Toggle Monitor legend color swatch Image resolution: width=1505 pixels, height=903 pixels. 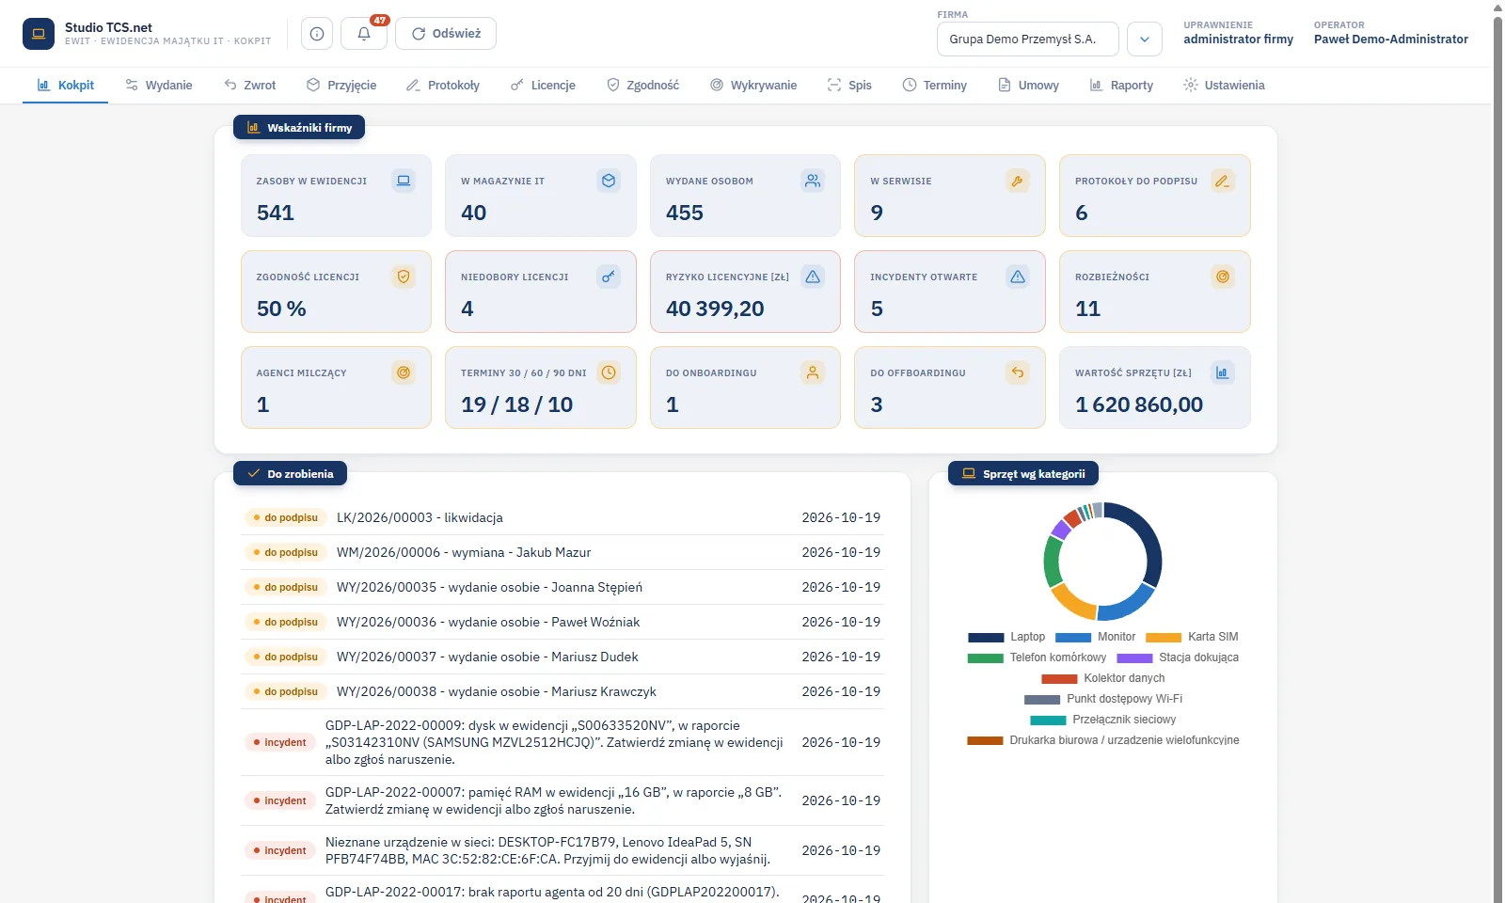(x=1073, y=638)
